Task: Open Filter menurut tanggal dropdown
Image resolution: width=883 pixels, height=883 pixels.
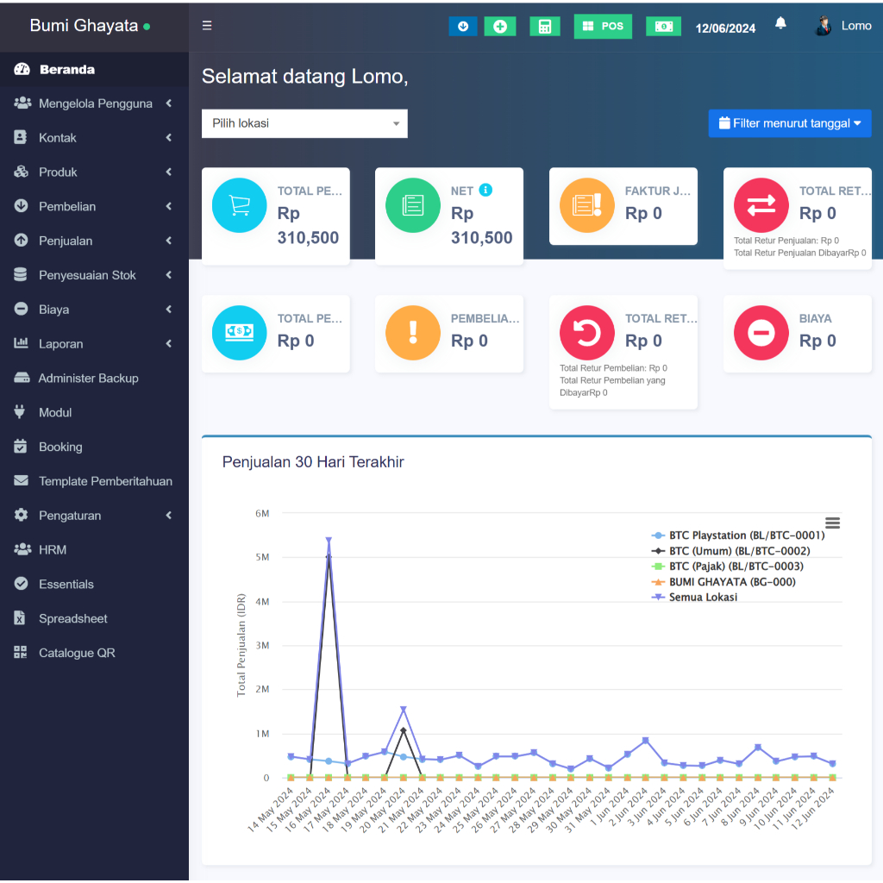Action: pos(789,123)
